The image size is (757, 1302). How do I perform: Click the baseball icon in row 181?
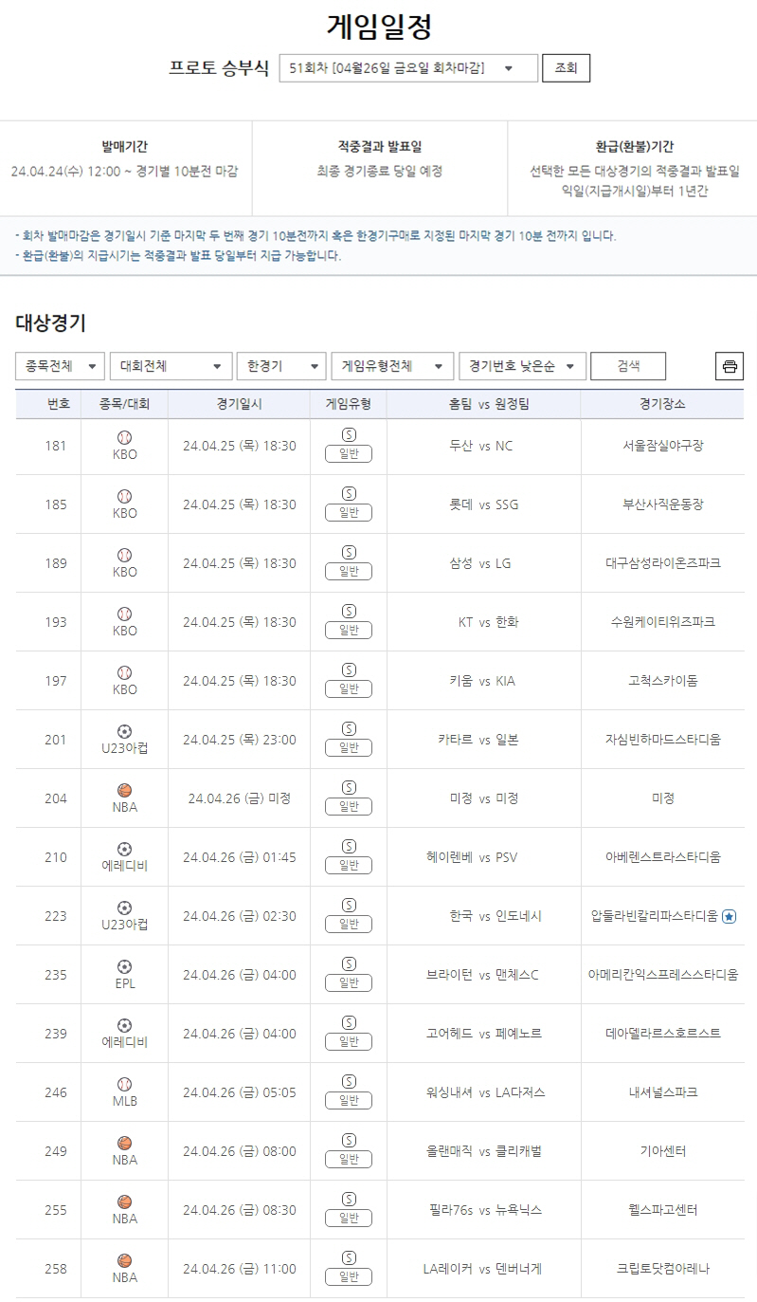coord(124,437)
